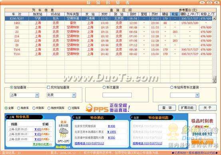Expand the station all-trains dropdown
Viewport: 221px width, 155px height.
point(197,95)
